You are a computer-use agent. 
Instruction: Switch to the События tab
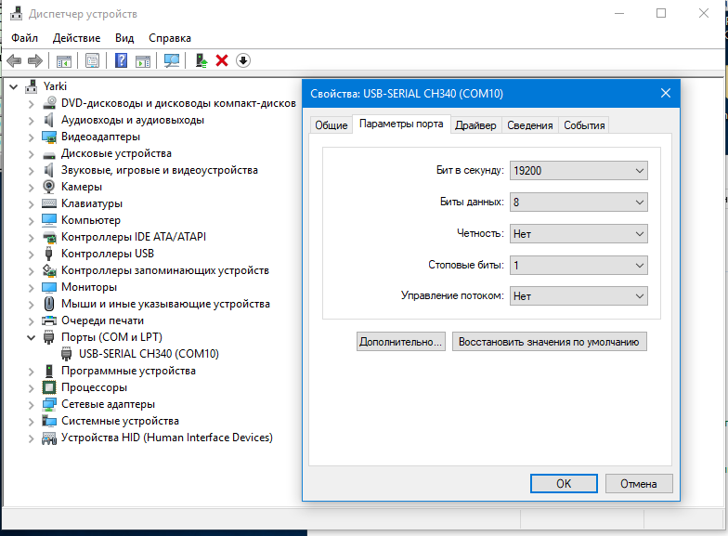pyautogui.click(x=584, y=125)
